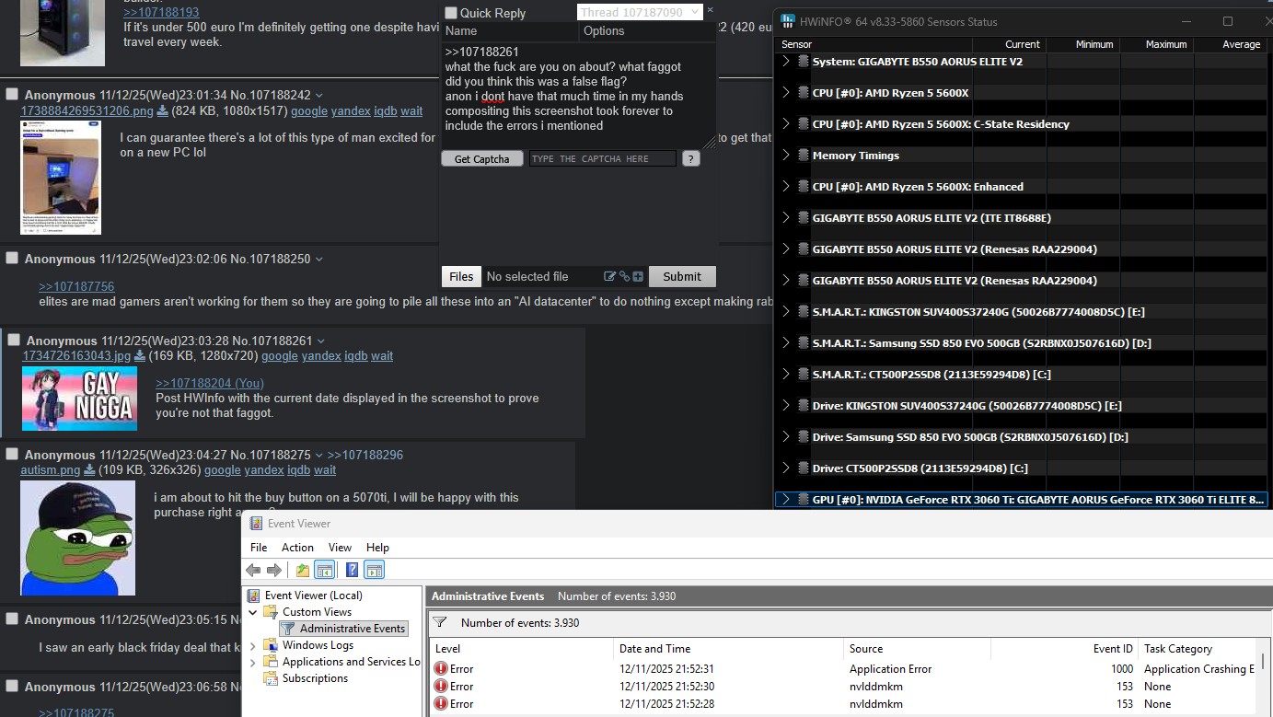Open Help via the blue question-mark toolbar icon
The height and width of the screenshot is (717, 1273).
[x=352, y=571]
